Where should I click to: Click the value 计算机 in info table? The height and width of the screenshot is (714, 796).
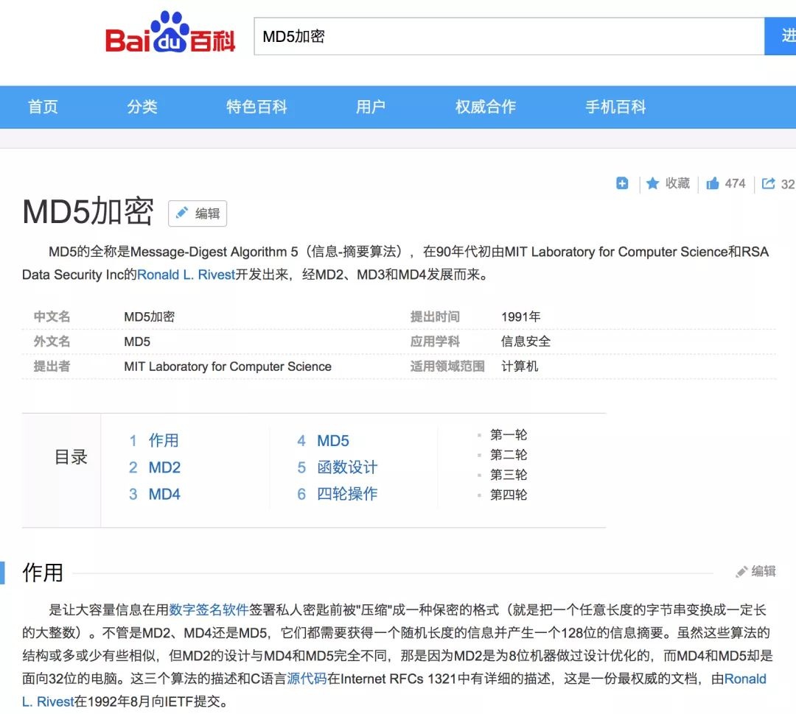coord(520,367)
